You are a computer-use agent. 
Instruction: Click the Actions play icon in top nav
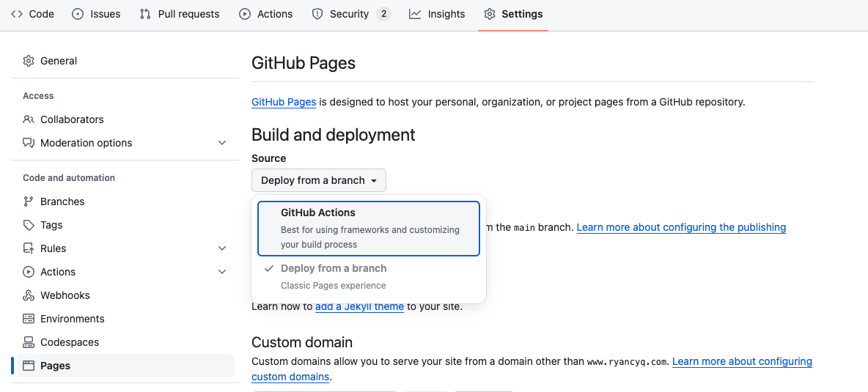coord(245,15)
